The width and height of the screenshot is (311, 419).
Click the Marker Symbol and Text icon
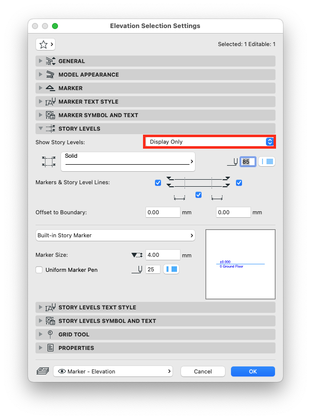point(50,115)
